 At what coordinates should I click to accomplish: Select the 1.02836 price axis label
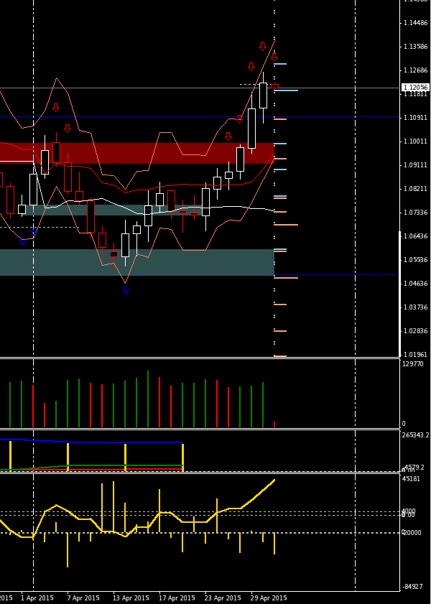point(416,331)
